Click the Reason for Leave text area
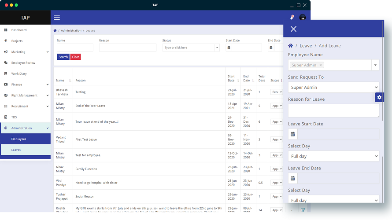This screenshot has height=220, width=392. [333, 110]
